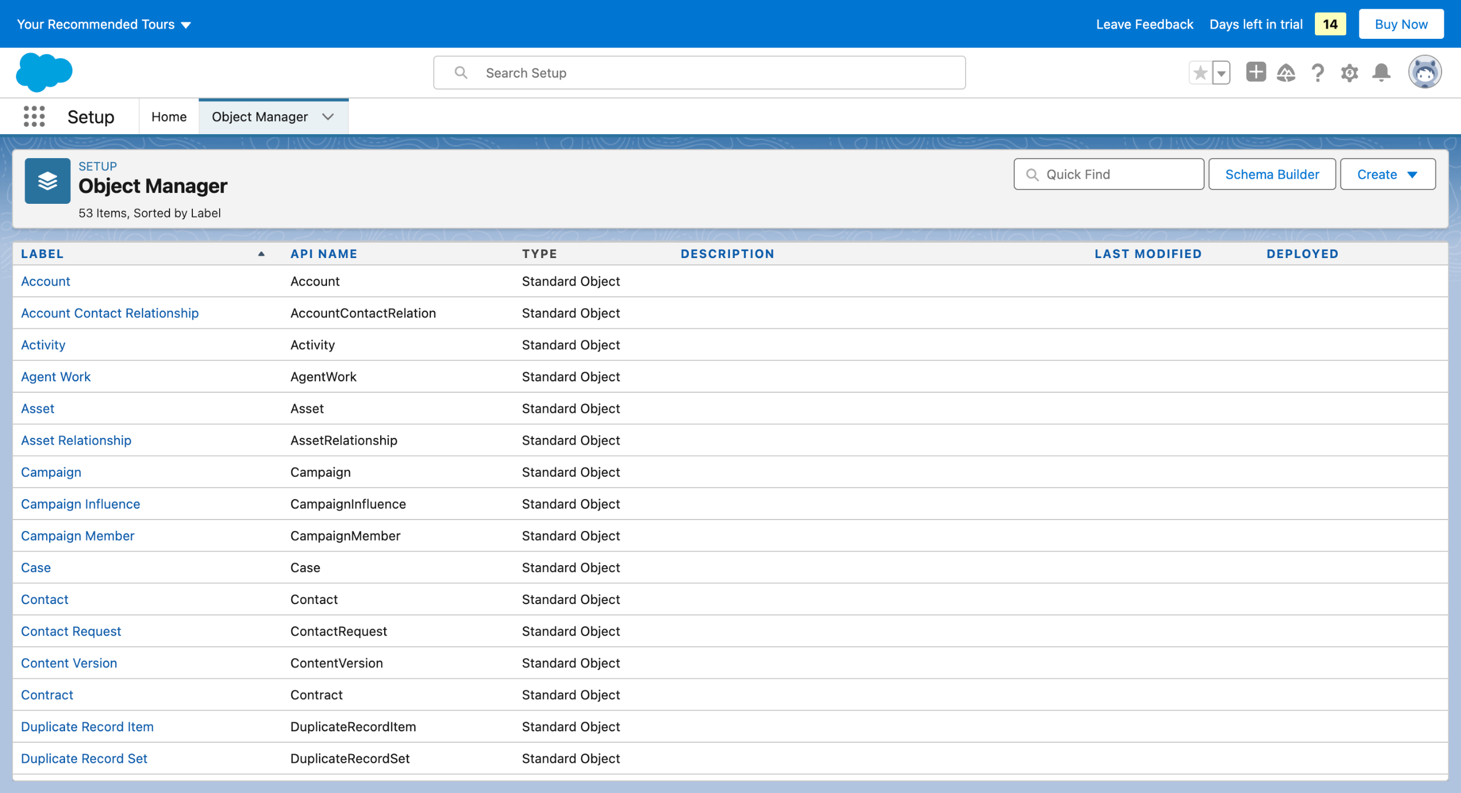This screenshot has height=793, width=1461.
Task: Open the Account object
Action: [x=46, y=281]
